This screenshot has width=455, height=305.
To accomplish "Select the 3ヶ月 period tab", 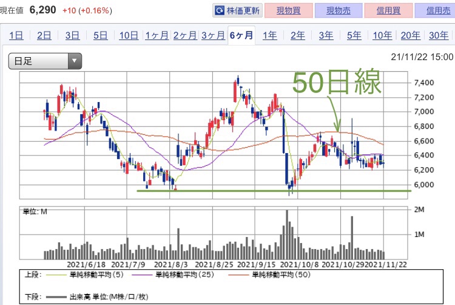I will pos(214,36).
